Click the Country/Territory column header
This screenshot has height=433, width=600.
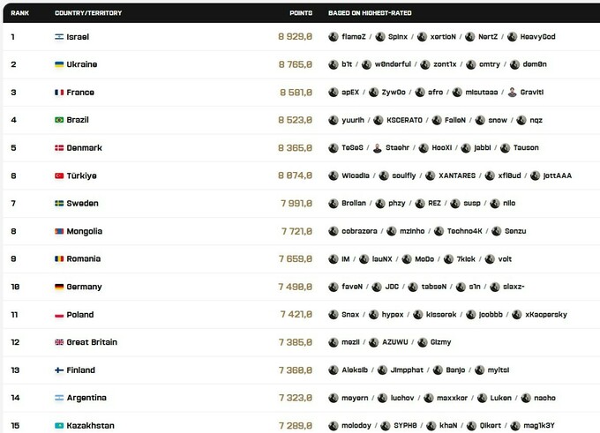[x=88, y=13]
